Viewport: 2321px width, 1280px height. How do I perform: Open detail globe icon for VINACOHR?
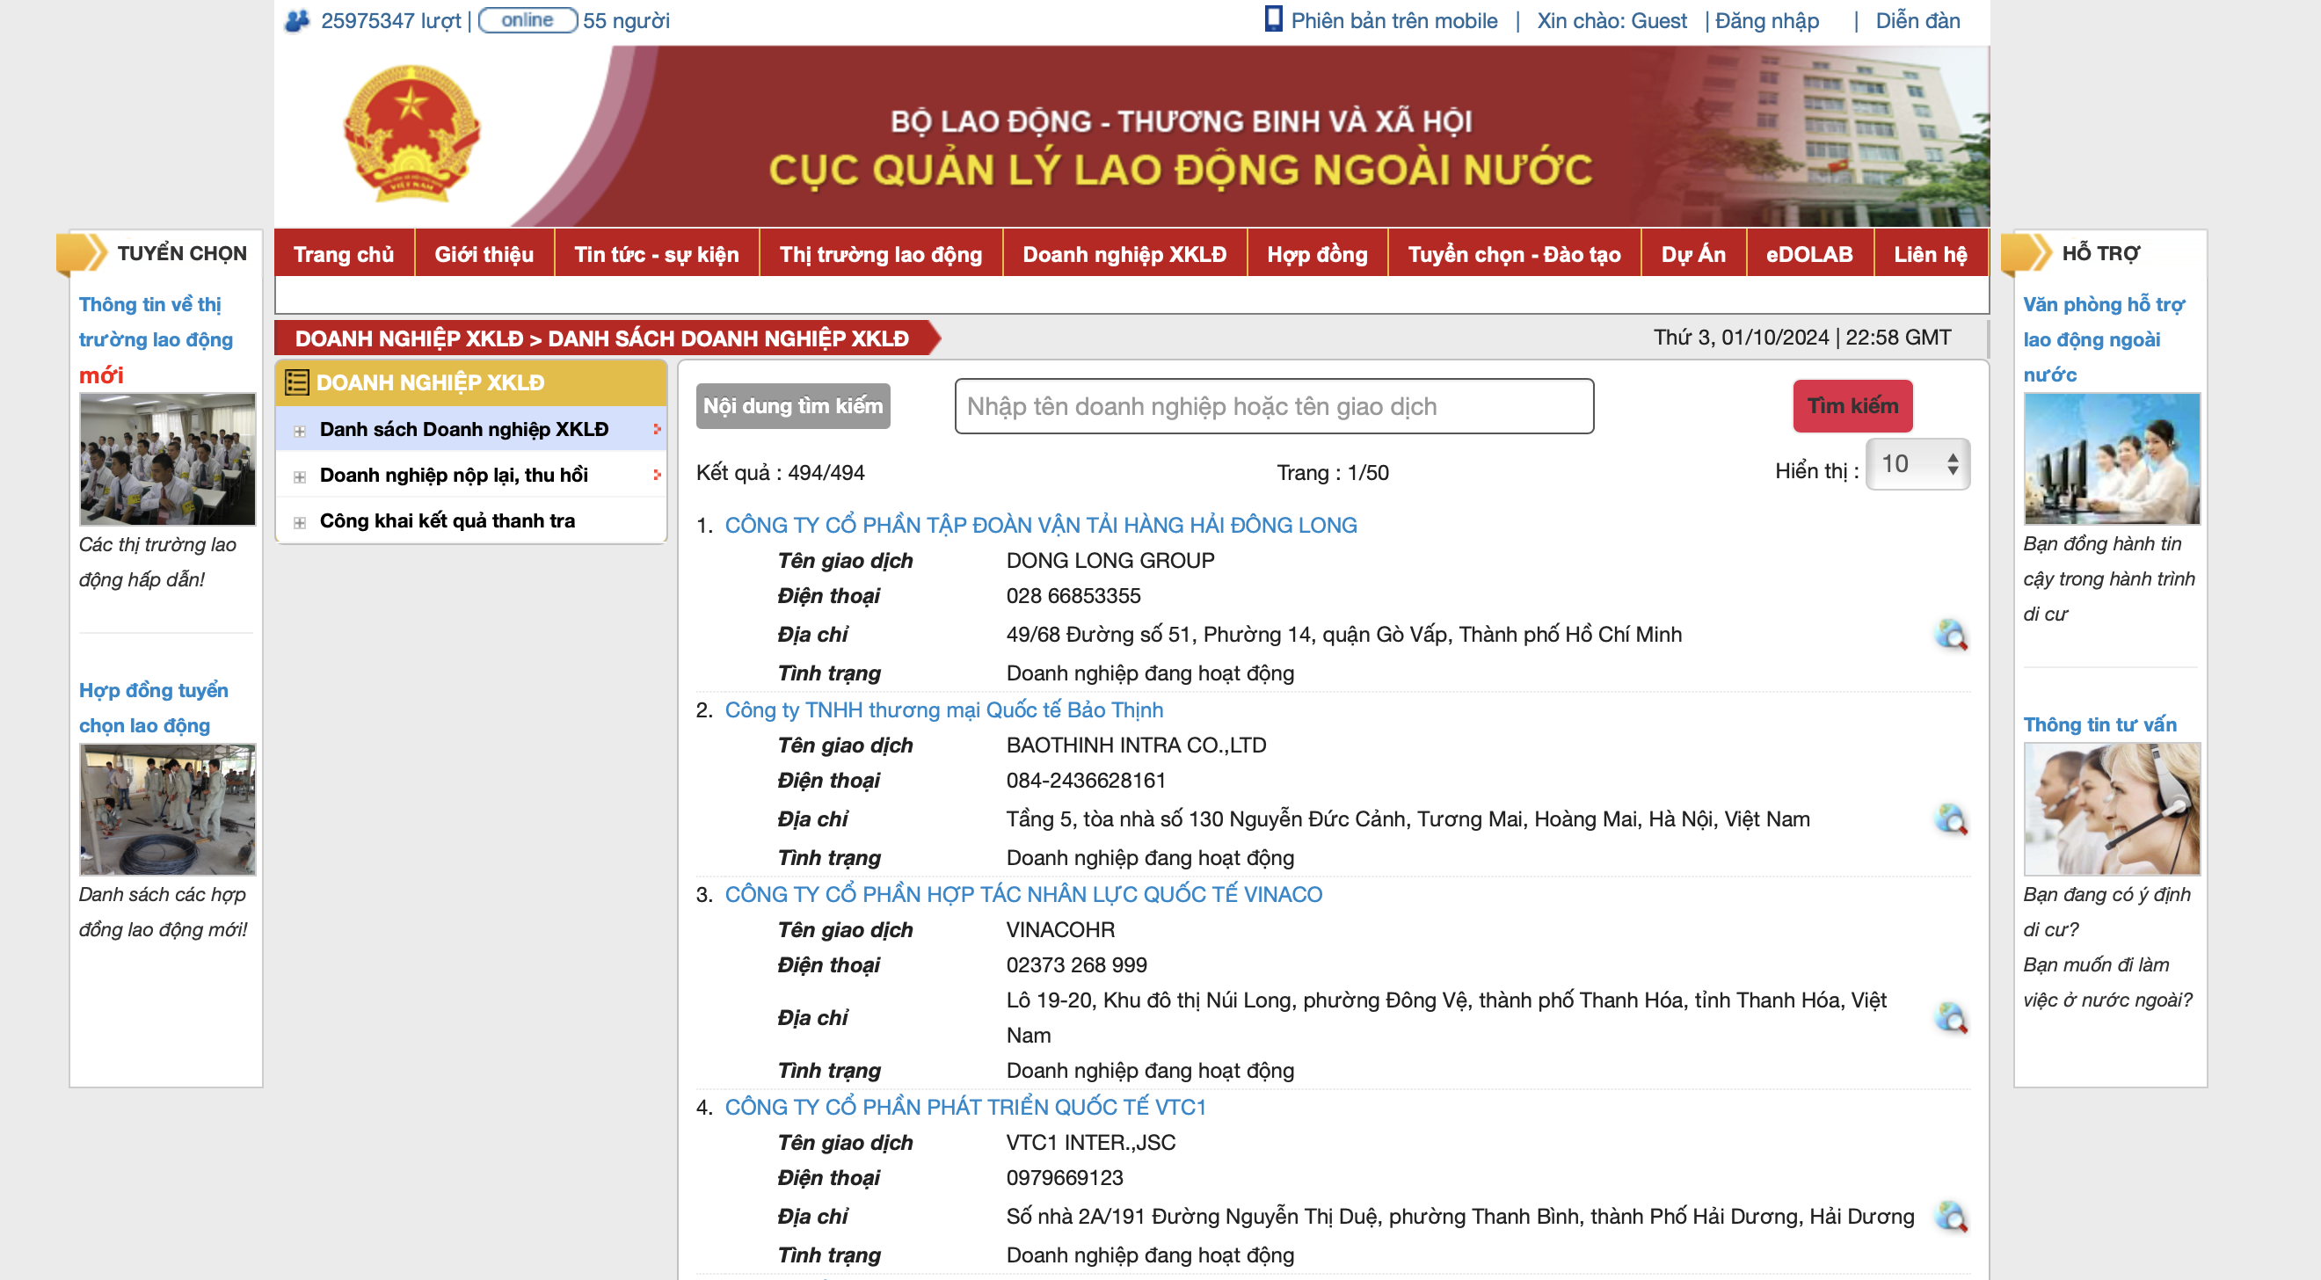coord(1951,1018)
